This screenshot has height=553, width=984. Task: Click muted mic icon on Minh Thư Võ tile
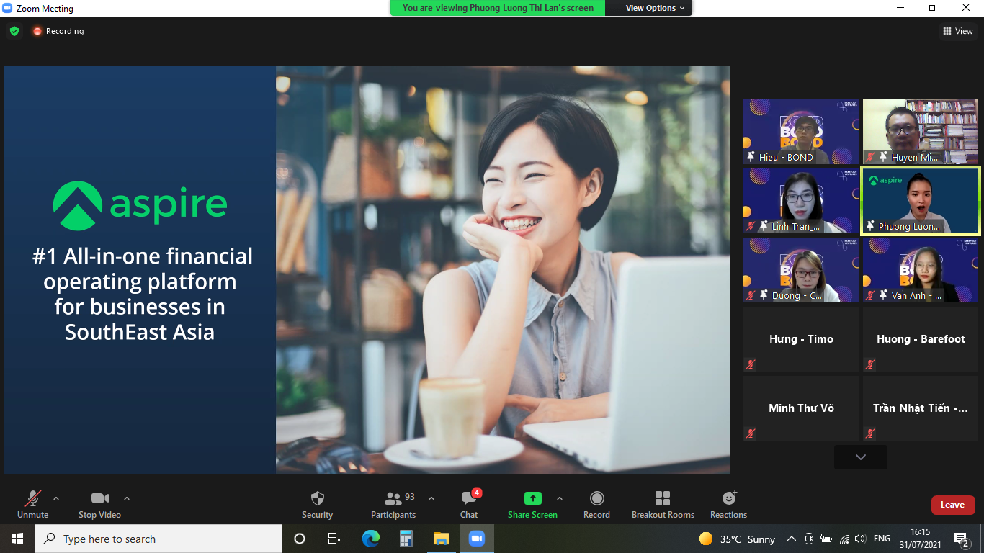click(751, 433)
